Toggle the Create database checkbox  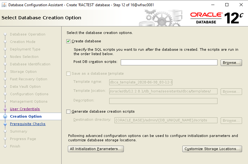68,41
